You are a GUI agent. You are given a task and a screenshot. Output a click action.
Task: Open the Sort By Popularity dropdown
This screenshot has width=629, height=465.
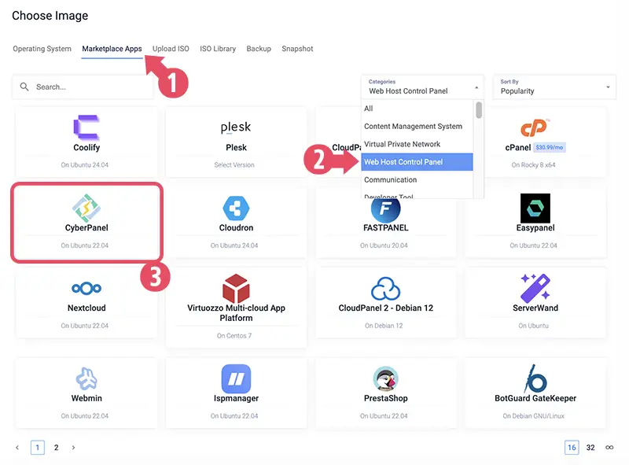(x=554, y=87)
